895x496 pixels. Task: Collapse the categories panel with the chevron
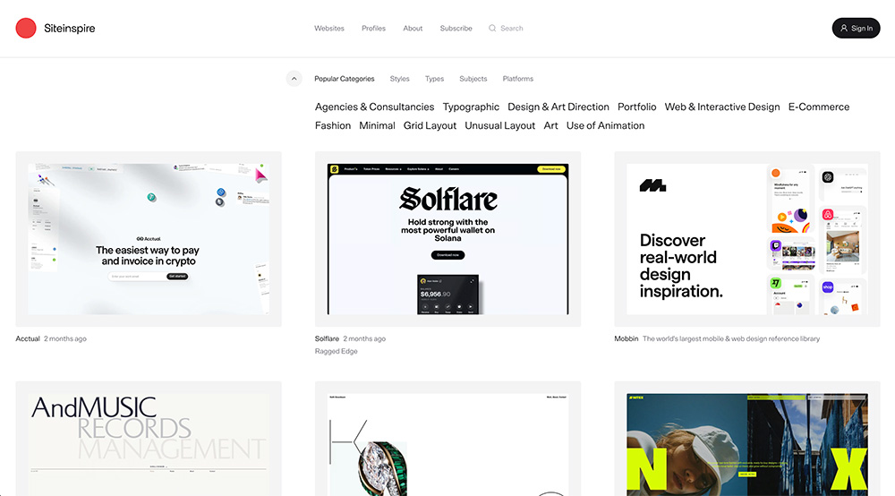pyautogui.click(x=294, y=79)
